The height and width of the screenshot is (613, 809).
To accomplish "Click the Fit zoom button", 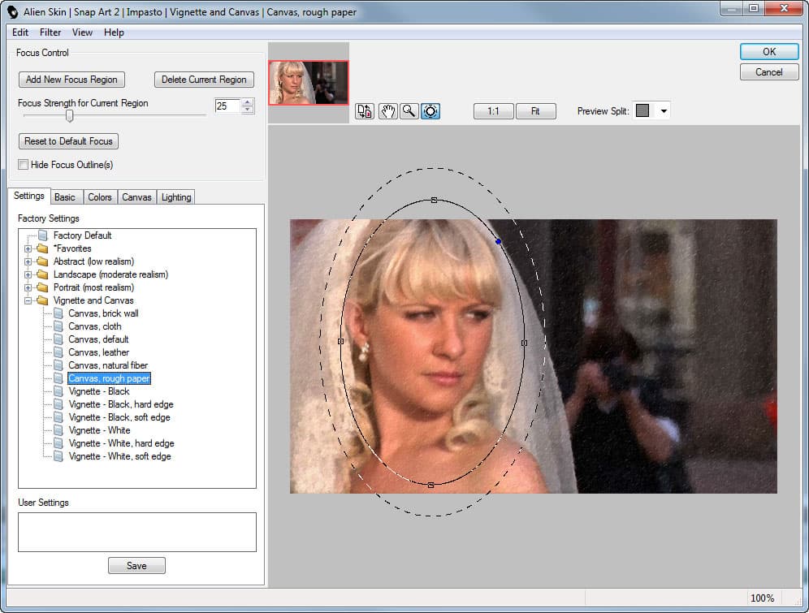I will tap(535, 111).
